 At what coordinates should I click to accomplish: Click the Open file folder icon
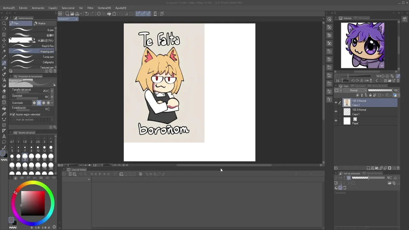(x=72, y=13)
